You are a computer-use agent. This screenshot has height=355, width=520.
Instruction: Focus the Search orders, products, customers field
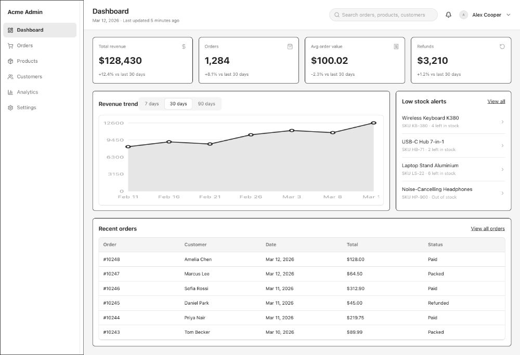pos(383,15)
